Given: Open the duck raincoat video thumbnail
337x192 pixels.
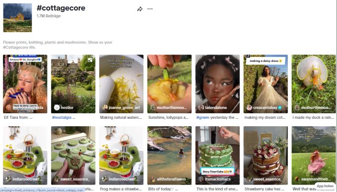Looking at the screenshot, I should (314, 84).
